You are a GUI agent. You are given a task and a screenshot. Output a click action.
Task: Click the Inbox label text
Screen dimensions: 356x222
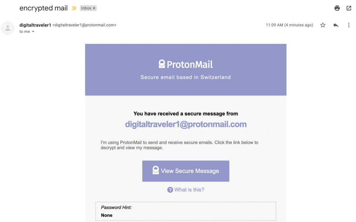[86, 8]
